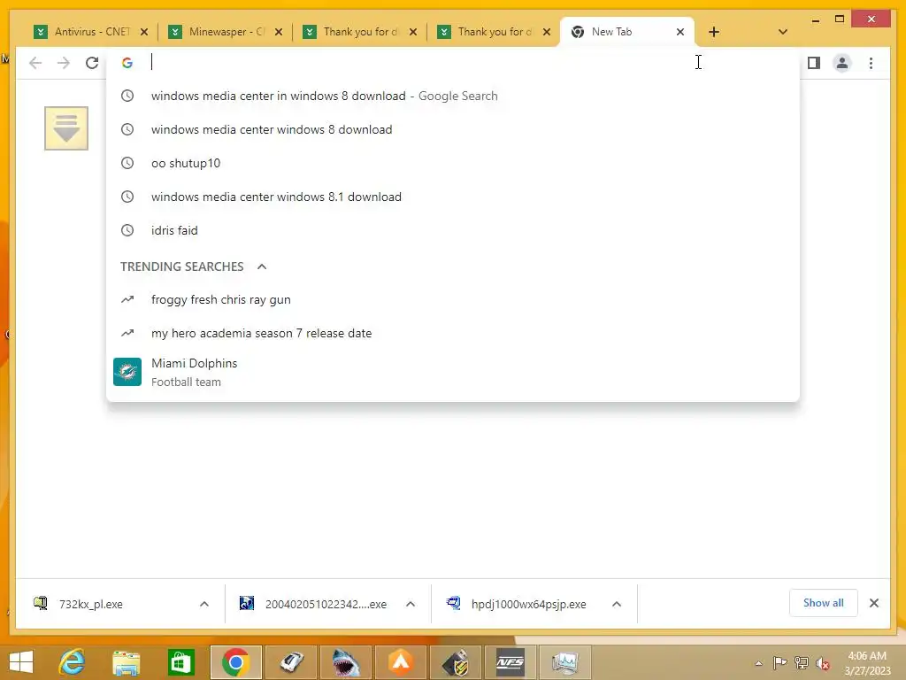Open Windows Store from taskbar
The height and width of the screenshot is (680, 906).
(180, 662)
